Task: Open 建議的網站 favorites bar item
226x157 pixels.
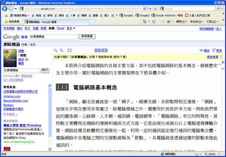Action: (x=20, y=16)
